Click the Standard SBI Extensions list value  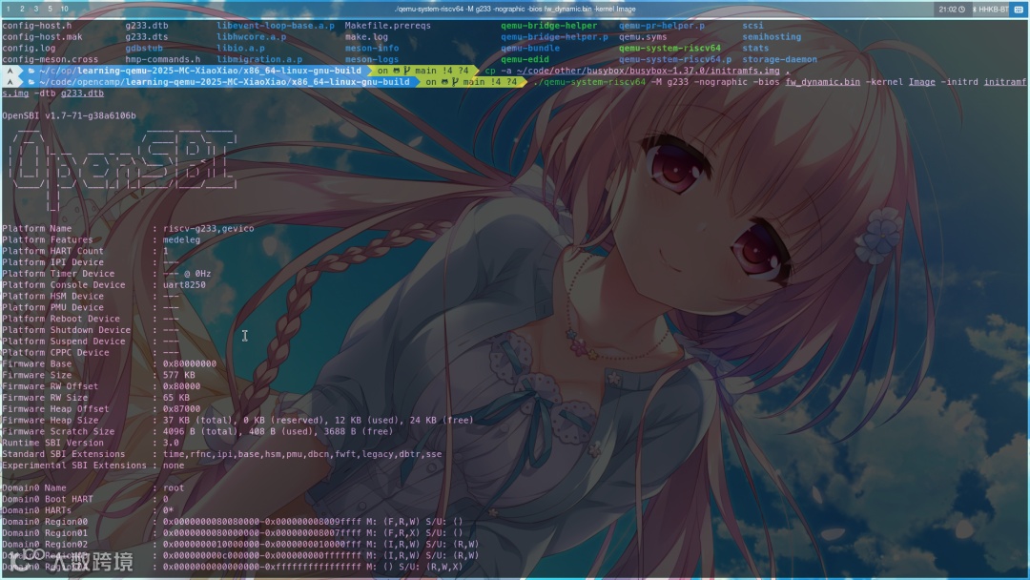302,454
